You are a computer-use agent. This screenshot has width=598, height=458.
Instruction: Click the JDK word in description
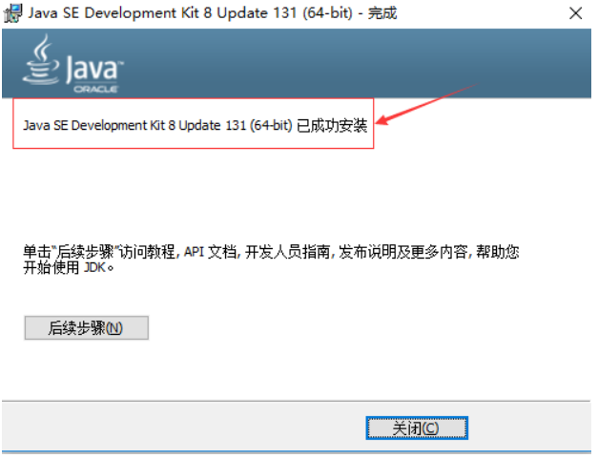(x=94, y=267)
